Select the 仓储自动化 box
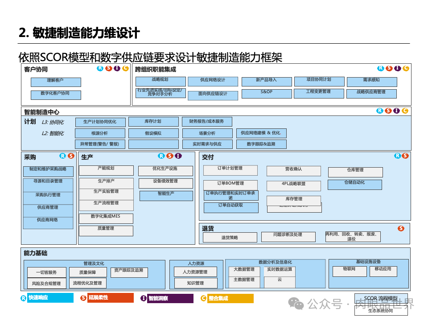 click(355, 185)
